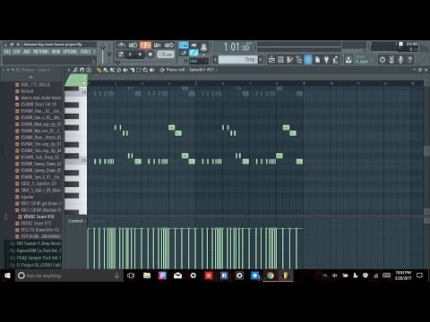The width and height of the screenshot is (430, 322).
Task: Open the ADD menu
Action: tap(27, 52)
